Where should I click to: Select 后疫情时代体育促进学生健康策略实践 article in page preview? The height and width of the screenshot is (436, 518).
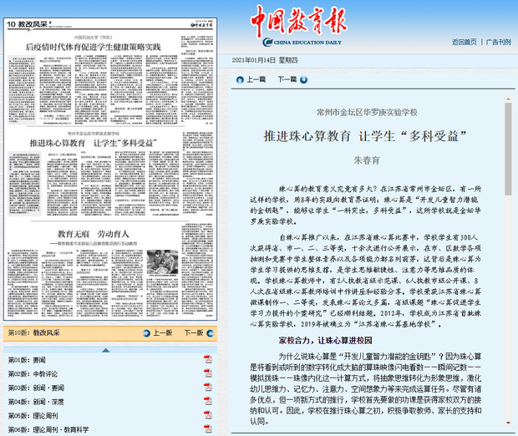[x=94, y=47]
